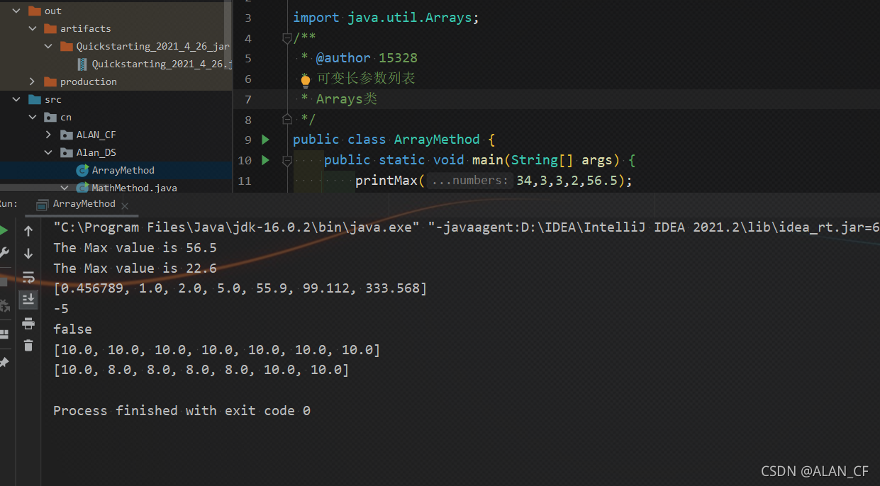Click the ArrayMethod class icon in tree
This screenshot has height=486, width=880.
pos(82,170)
